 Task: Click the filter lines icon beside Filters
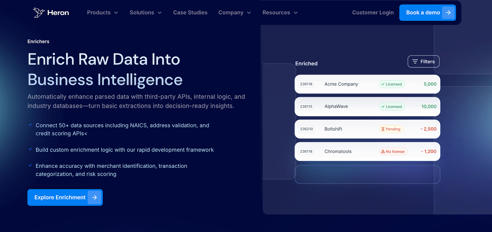pos(415,62)
